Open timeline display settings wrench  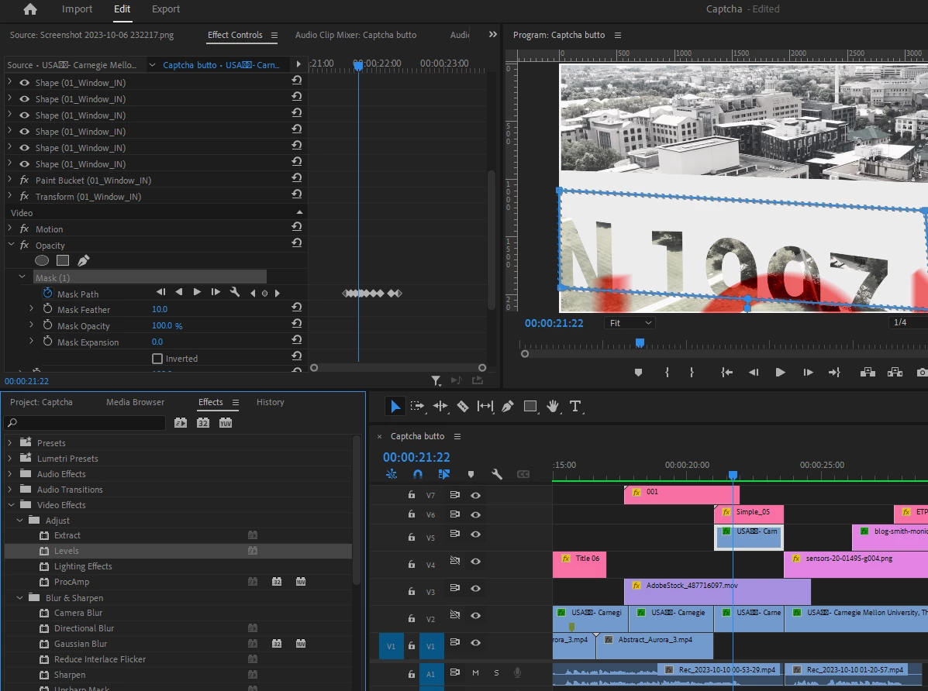pyautogui.click(x=497, y=474)
